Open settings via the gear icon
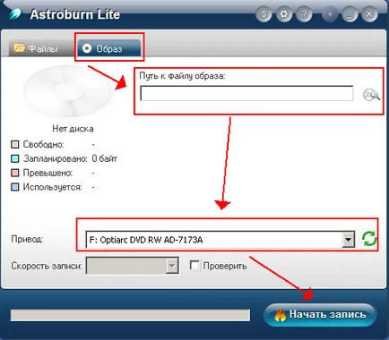Viewport: 389px width, 340px height. (x=284, y=14)
